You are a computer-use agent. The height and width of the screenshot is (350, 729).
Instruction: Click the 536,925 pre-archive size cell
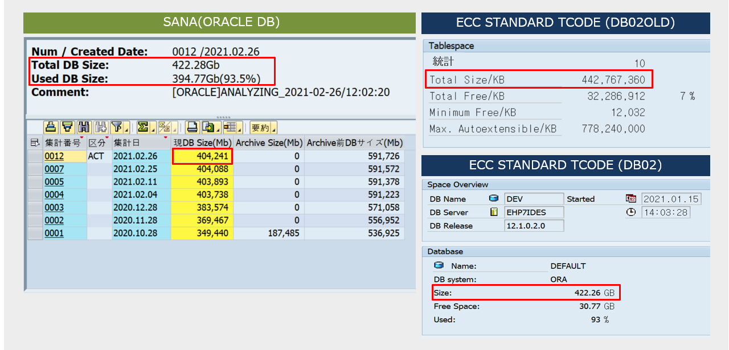[x=354, y=234]
